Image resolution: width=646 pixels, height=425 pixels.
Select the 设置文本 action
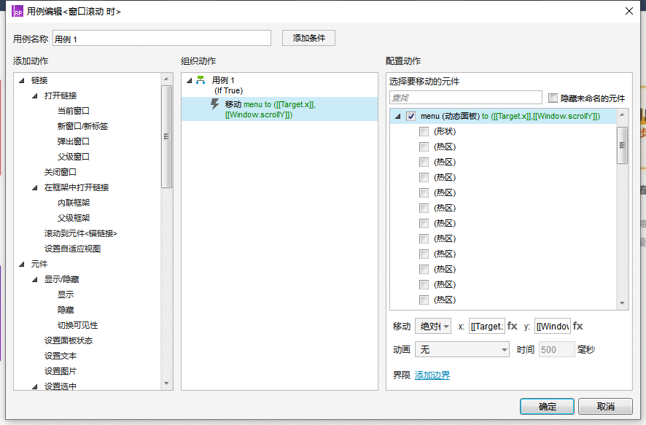(x=60, y=356)
